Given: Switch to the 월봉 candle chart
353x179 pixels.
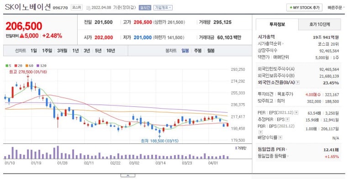Looking at the screenshot, I should (x=211, y=51).
